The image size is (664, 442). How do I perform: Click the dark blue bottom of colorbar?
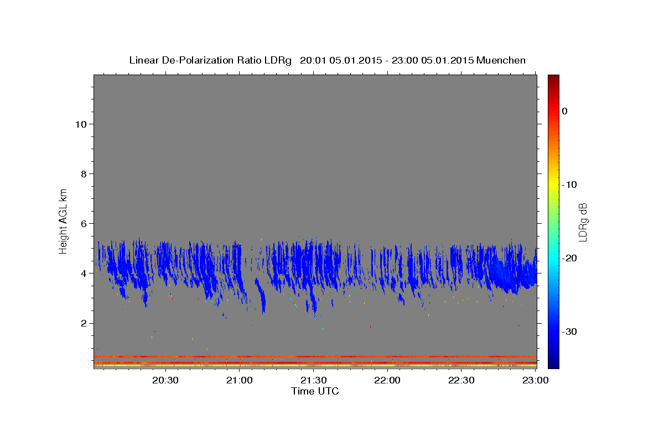tap(553, 364)
